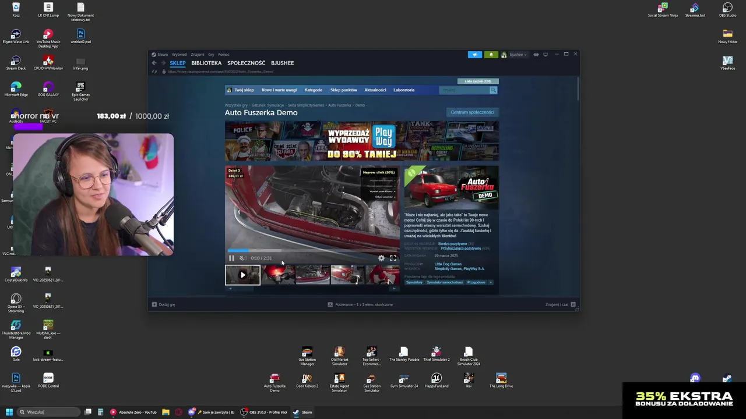Click the Steam announcements megaphone button

pyautogui.click(x=475, y=55)
